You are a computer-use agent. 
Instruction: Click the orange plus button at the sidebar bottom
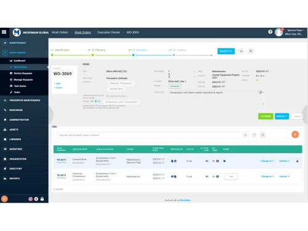(x=4, y=199)
